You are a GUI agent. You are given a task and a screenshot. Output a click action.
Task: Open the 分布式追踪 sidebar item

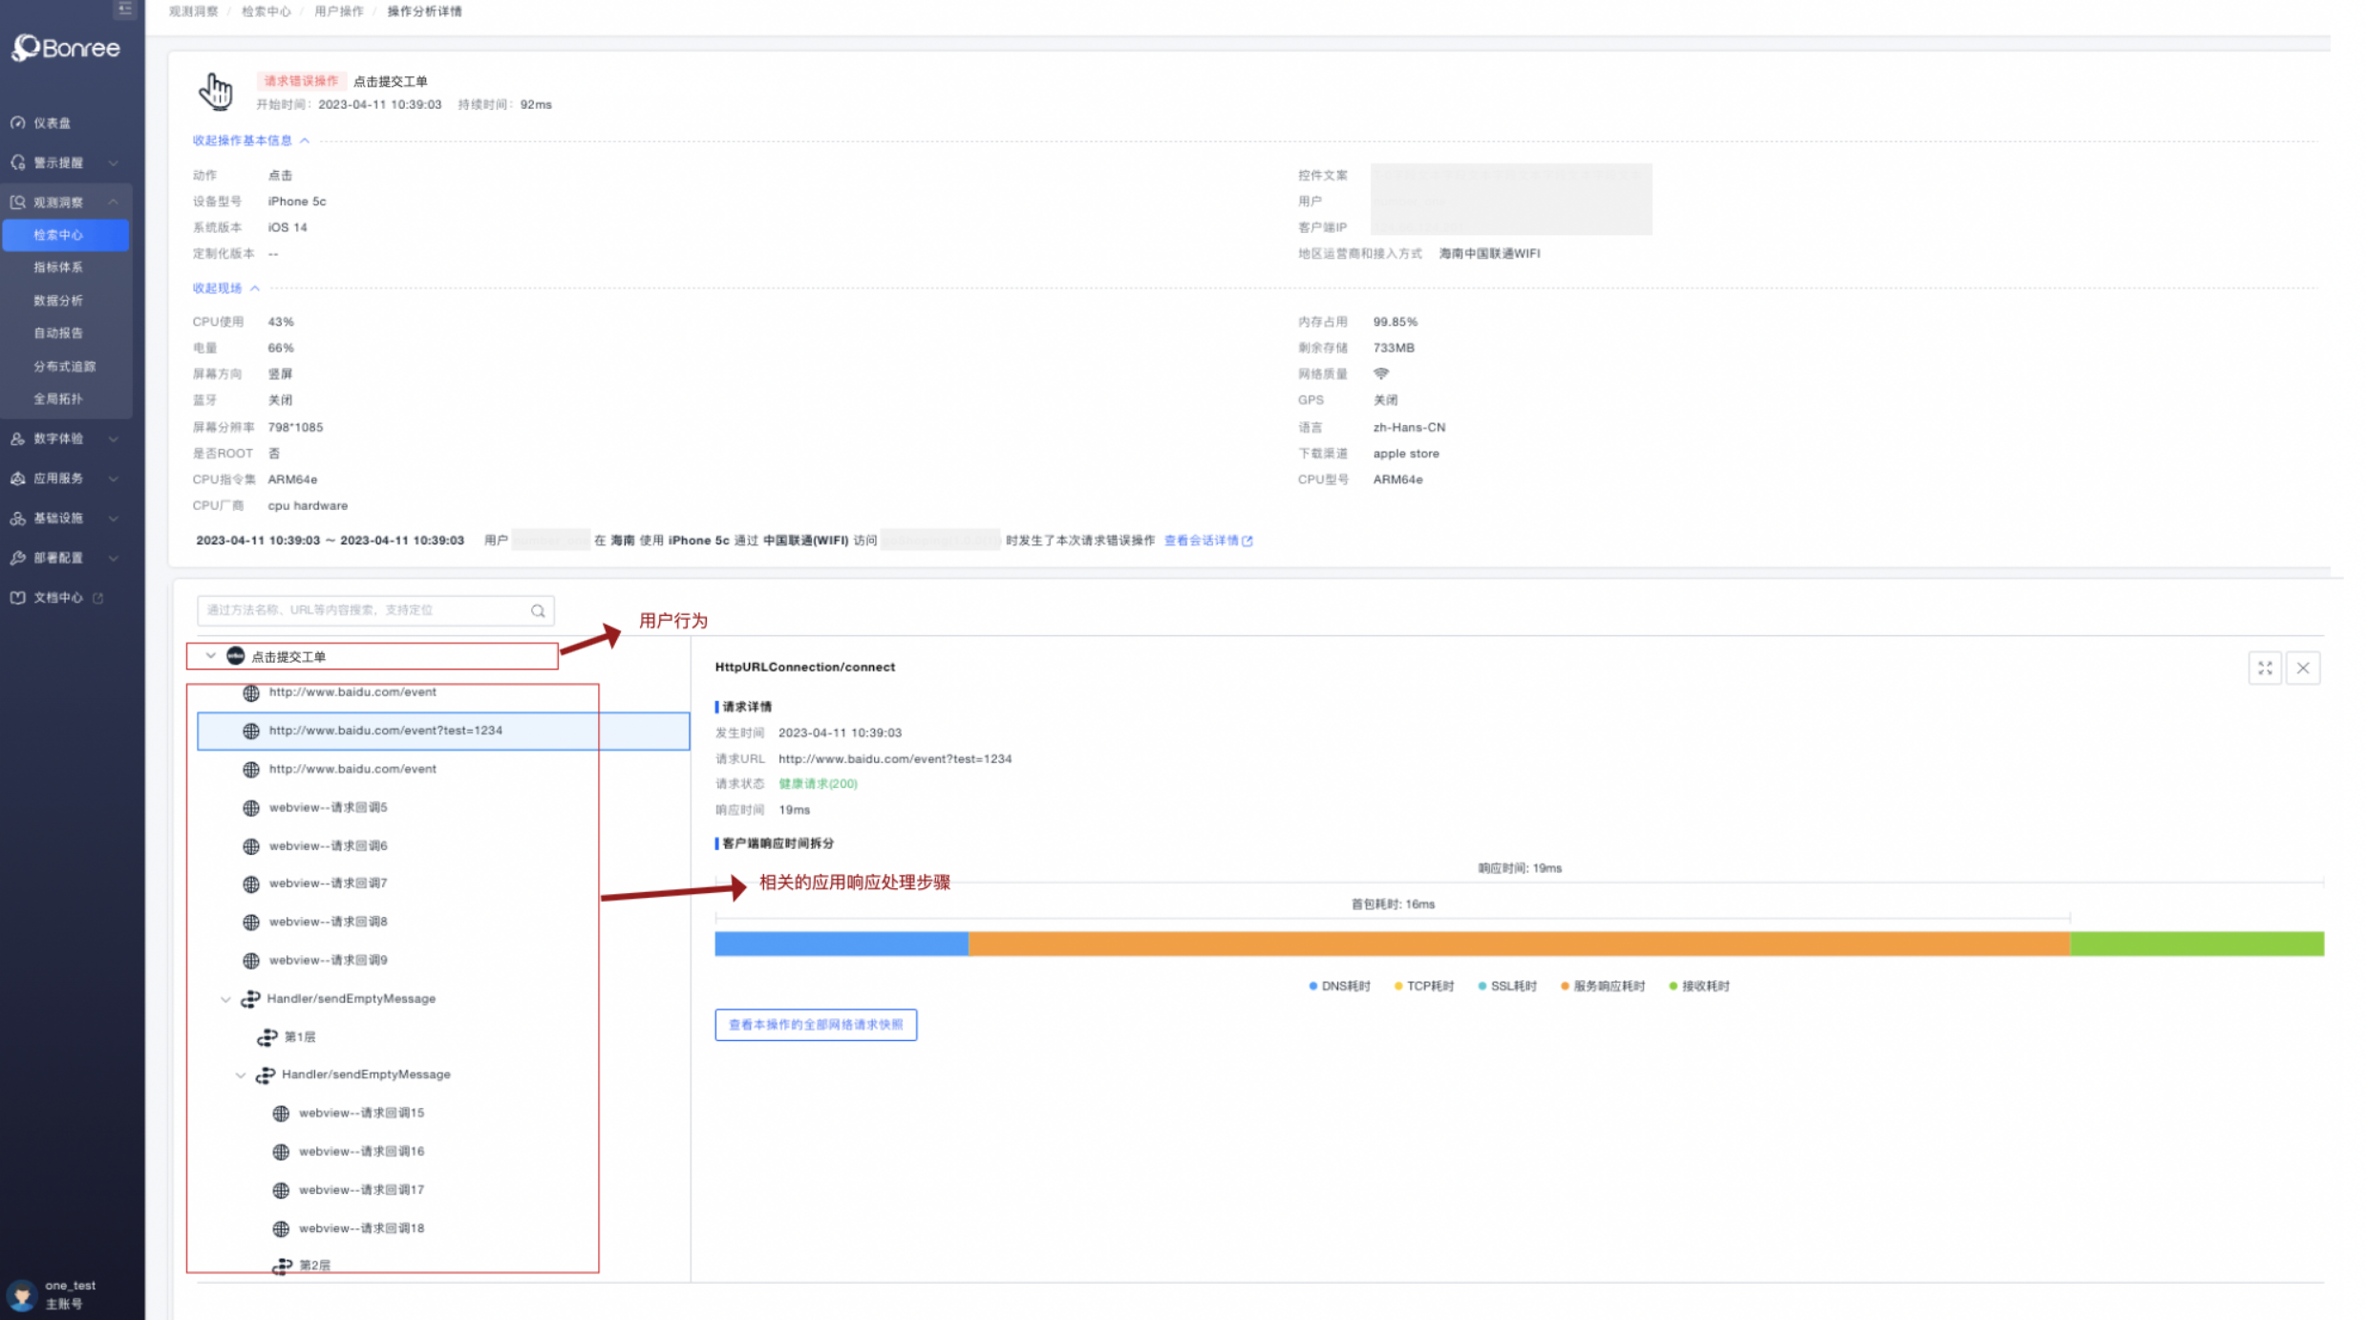(x=64, y=367)
